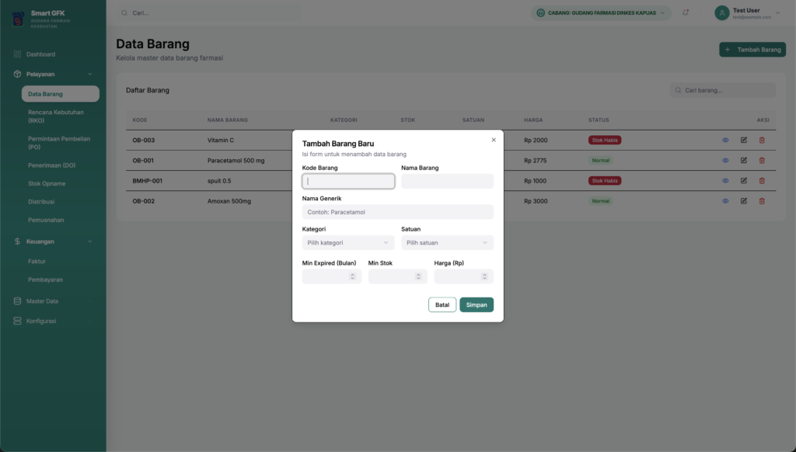Close the Tambah Barang Baru dialog
Image resolution: width=796 pixels, height=452 pixels.
[494, 140]
